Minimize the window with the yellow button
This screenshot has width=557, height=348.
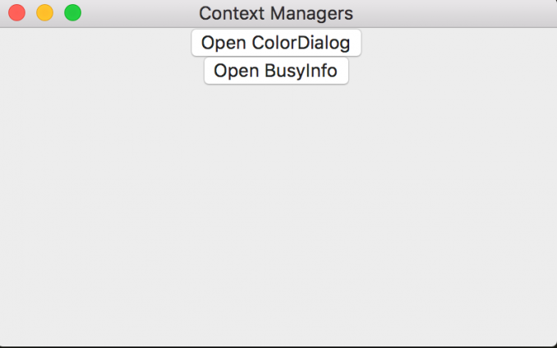[44, 13]
